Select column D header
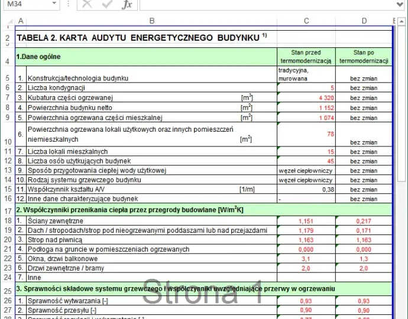The image size is (408, 319). (x=364, y=21)
